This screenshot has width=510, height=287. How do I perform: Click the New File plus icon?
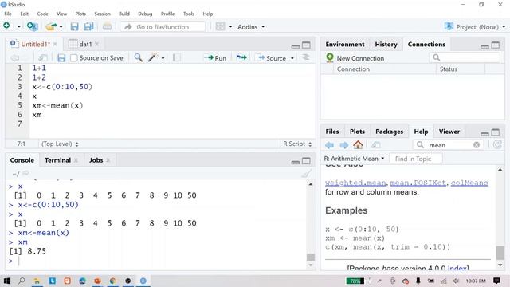tap(6, 26)
